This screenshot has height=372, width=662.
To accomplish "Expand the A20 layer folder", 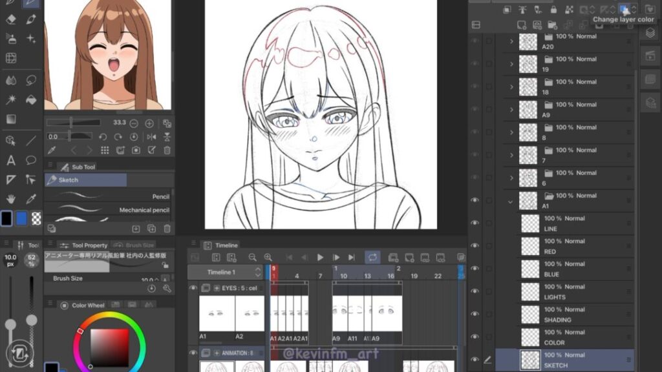I will (511, 42).
